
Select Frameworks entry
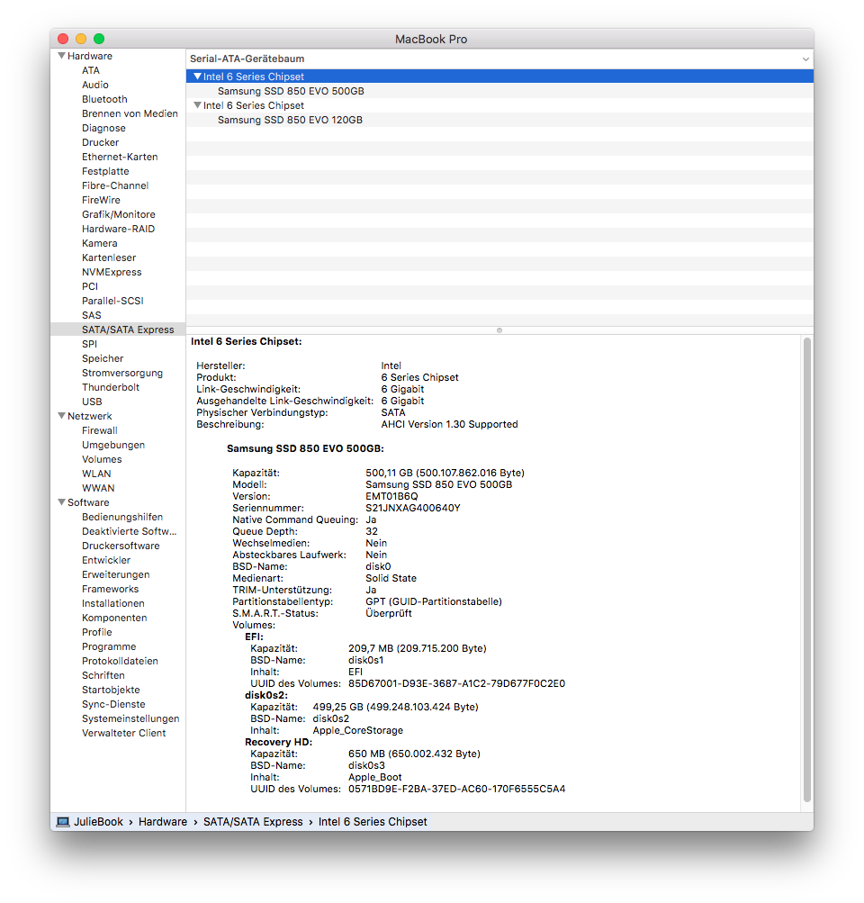(110, 589)
